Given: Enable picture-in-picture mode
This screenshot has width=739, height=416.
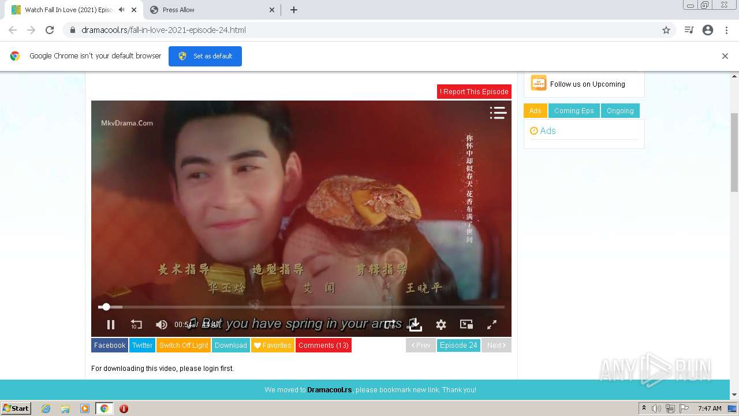Looking at the screenshot, I should (466, 325).
